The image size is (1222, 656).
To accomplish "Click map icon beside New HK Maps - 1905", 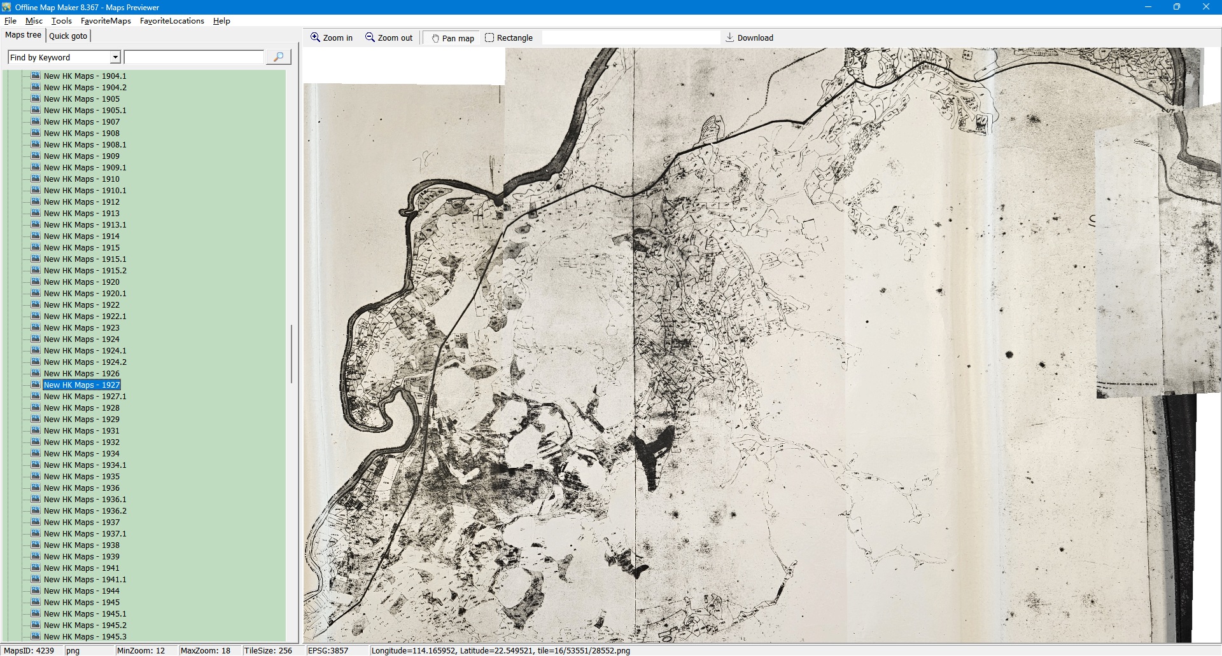I will [x=36, y=99].
